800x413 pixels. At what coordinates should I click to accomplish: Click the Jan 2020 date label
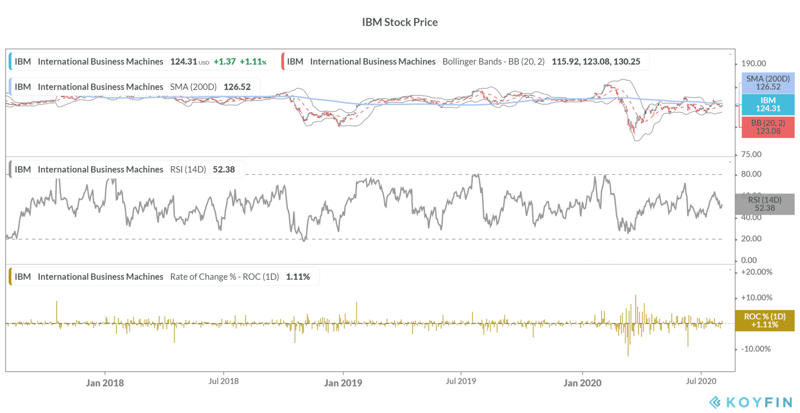582,383
